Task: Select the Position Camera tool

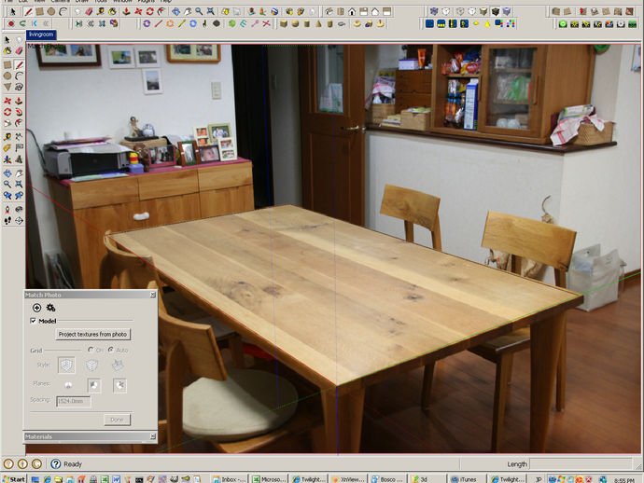Action: [x=7, y=209]
